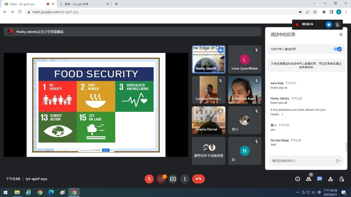Click the message input field
351x197 pixels.
tap(301, 161)
